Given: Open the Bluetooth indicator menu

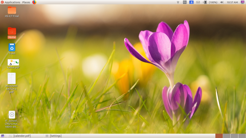Looking at the screenshot, I should (x=191, y=2).
